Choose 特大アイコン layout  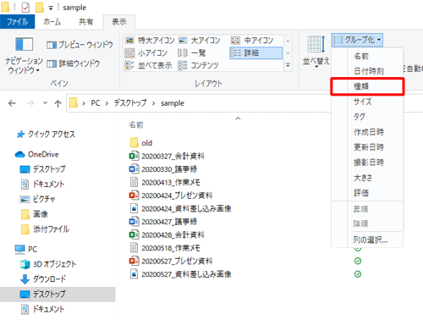(x=150, y=41)
